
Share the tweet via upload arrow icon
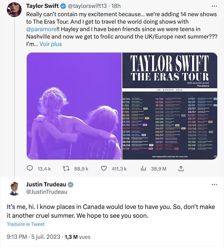coord(181,168)
